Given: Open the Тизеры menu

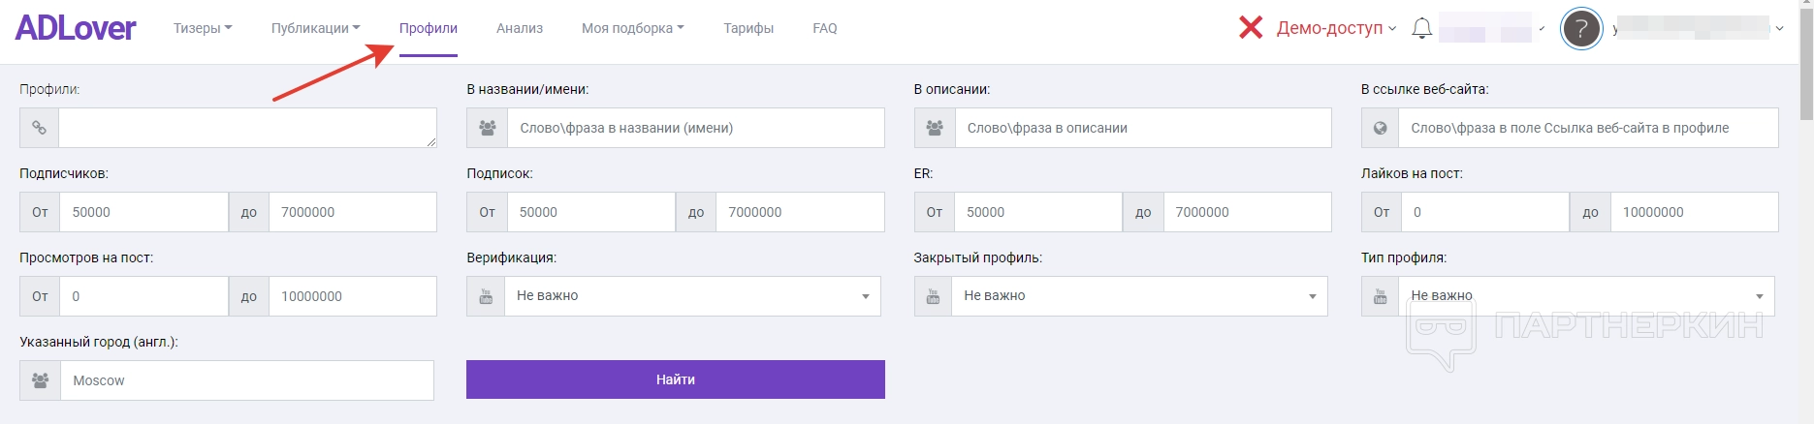Looking at the screenshot, I should [x=202, y=28].
